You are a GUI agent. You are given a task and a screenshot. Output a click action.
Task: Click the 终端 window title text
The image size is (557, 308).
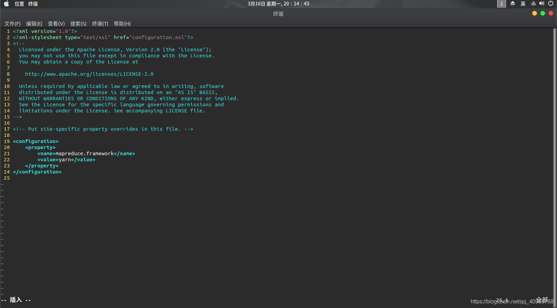[278, 14]
